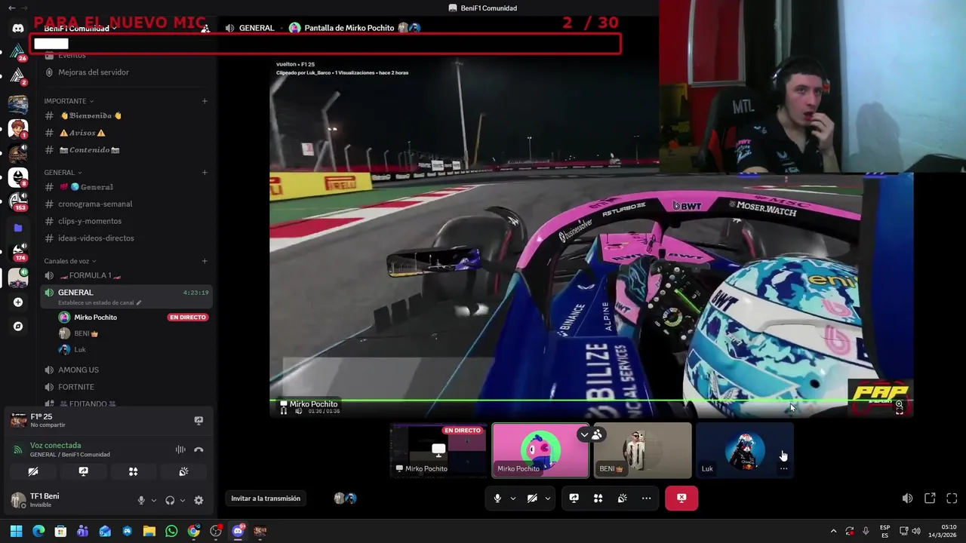Open soundboard from call control bar

pyautogui.click(x=622, y=499)
